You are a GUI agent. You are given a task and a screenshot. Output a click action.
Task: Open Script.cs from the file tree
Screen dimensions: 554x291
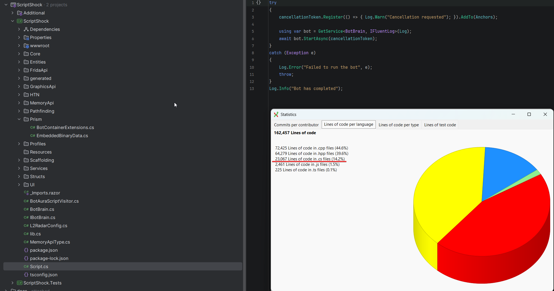point(38,266)
